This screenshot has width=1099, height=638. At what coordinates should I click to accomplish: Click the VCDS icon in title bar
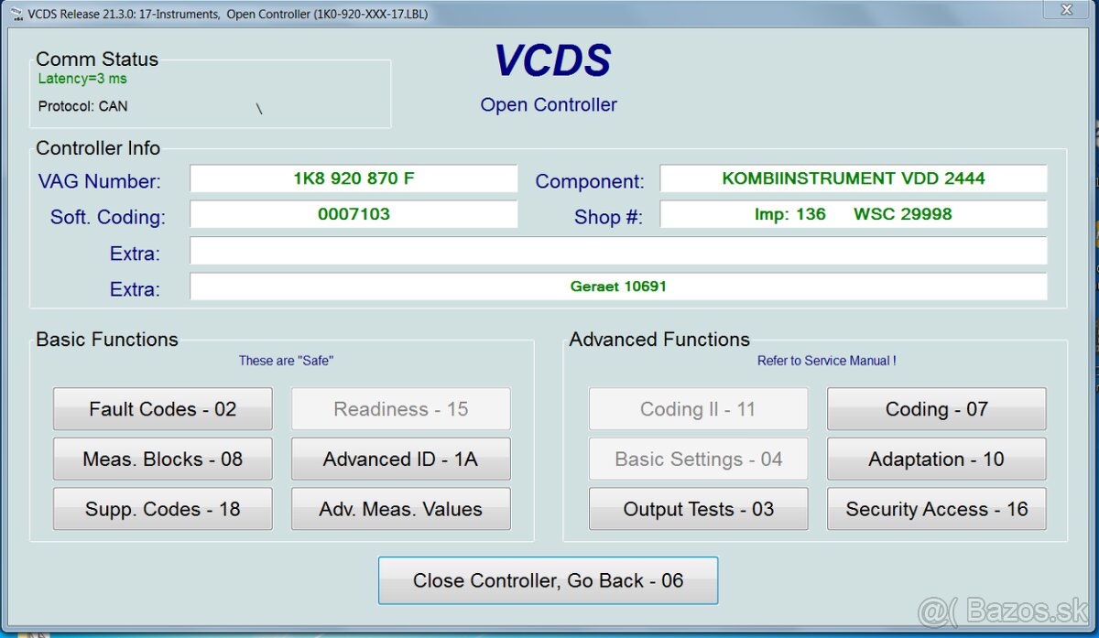(x=16, y=14)
